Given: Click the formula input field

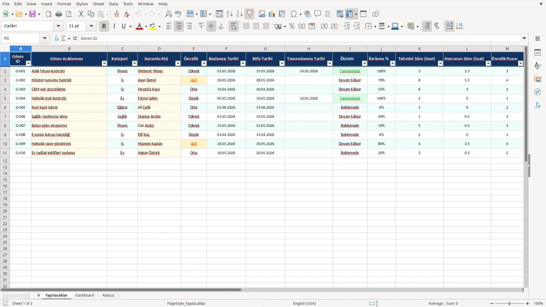Looking at the screenshot, I should 300,38.
